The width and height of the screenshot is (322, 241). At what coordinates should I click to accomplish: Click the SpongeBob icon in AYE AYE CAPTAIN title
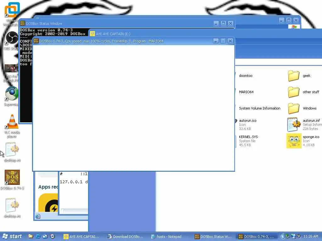pyautogui.click(x=92, y=34)
